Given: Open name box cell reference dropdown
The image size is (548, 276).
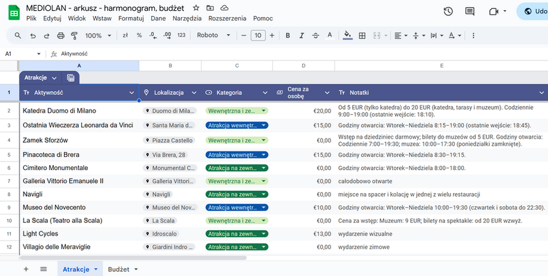Looking at the screenshot, I should click(x=39, y=54).
